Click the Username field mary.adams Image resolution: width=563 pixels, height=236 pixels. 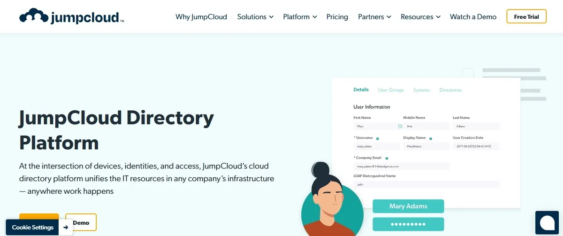click(377, 146)
